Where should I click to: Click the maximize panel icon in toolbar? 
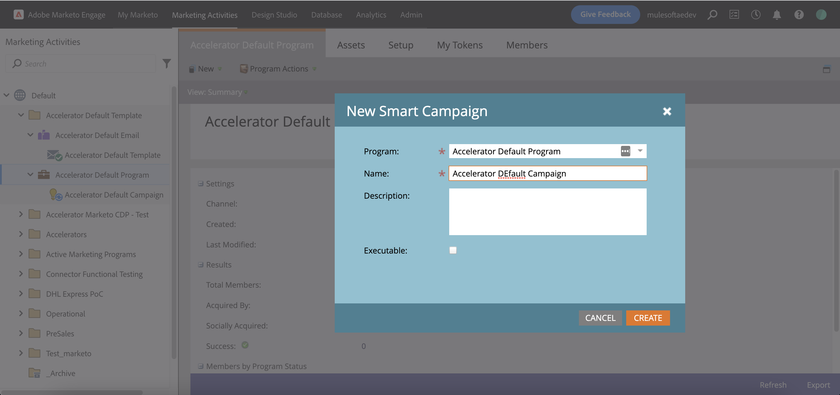click(826, 69)
